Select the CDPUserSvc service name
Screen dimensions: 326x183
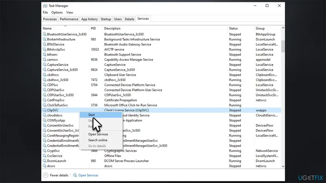click(x=56, y=90)
